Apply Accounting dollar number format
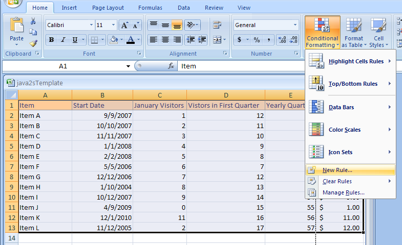Screen dimensions: 402x245 coord(239,40)
